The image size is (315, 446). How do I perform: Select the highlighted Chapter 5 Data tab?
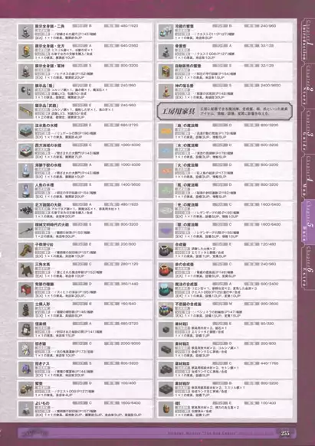pyautogui.click(x=307, y=222)
